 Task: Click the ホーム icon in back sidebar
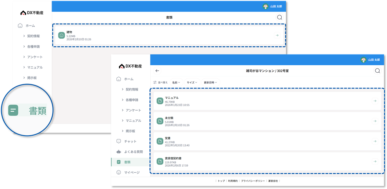20,26
